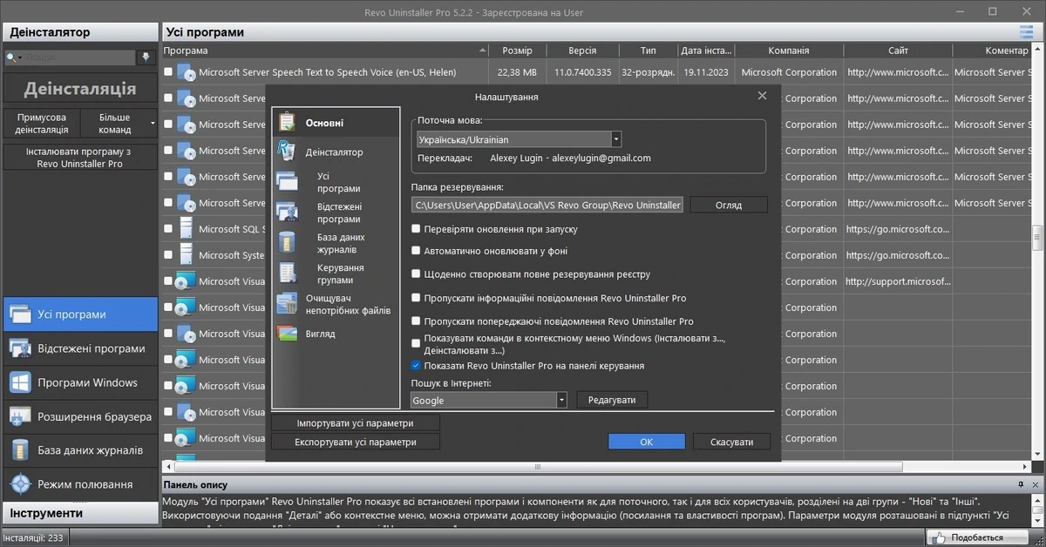Viewport: 1046px width, 547px height.
Task: Sort the list by the Розмір column
Action: (x=518, y=51)
